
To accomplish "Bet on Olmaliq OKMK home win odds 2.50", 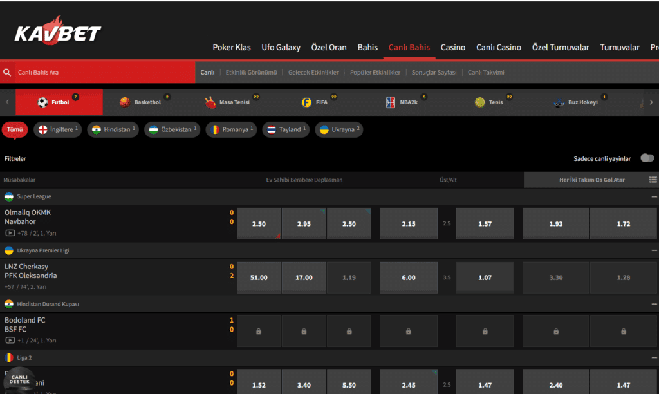I will (259, 224).
